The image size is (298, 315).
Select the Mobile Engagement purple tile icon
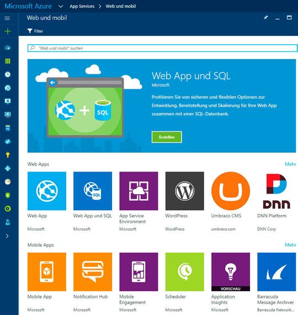click(x=139, y=272)
